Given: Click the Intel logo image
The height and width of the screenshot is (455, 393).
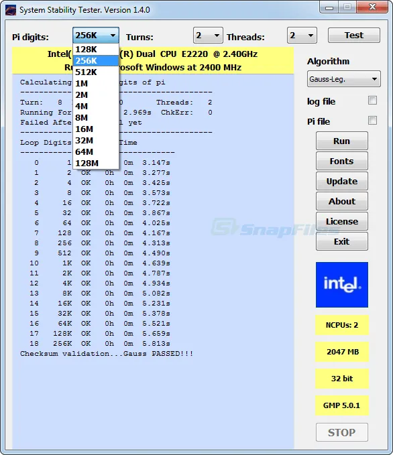Looking at the screenshot, I should pyautogui.click(x=342, y=285).
